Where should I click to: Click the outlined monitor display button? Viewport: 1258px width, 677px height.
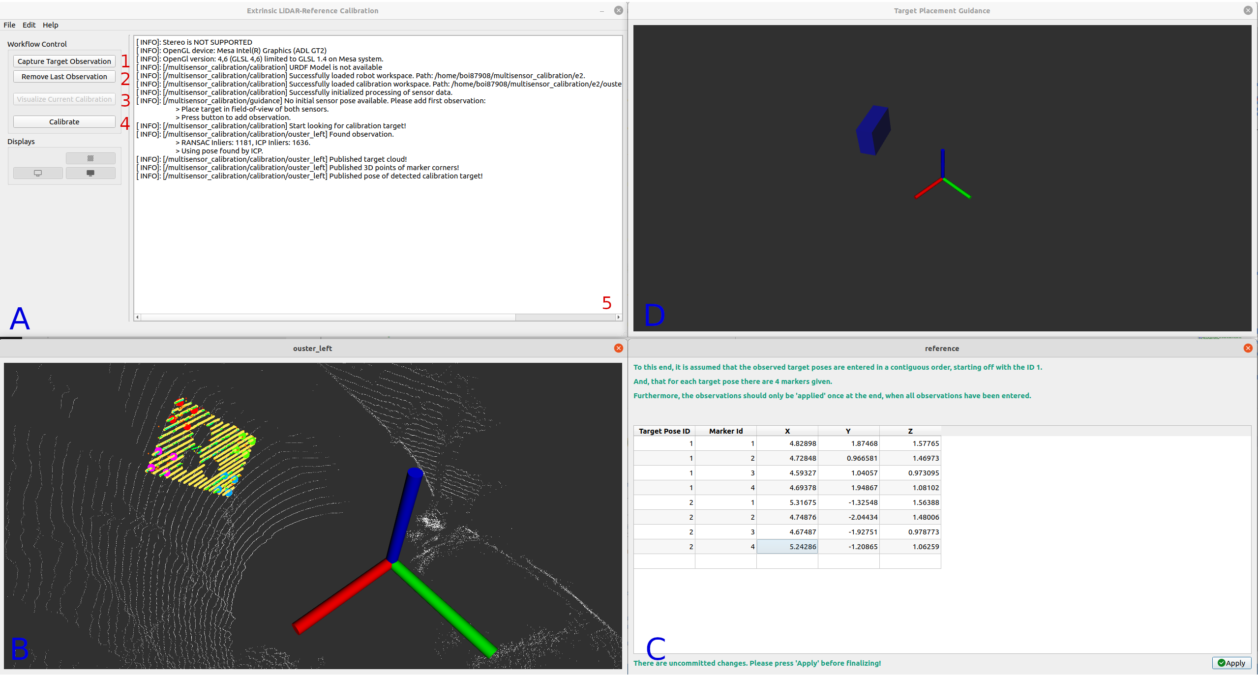pyautogui.click(x=38, y=173)
